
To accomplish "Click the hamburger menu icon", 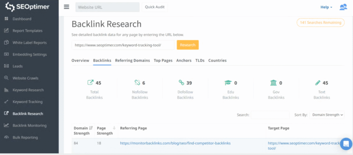I will 67,7.
